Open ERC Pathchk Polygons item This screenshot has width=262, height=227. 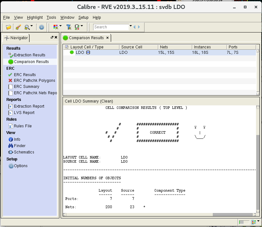pos(34,81)
